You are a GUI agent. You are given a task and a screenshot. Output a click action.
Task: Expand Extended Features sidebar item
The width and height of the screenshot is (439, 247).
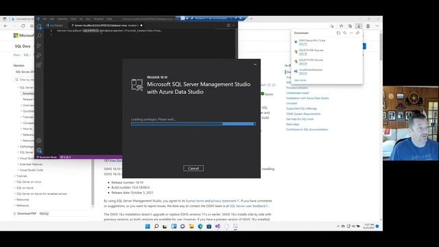pyautogui.click(x=31, y=164)
